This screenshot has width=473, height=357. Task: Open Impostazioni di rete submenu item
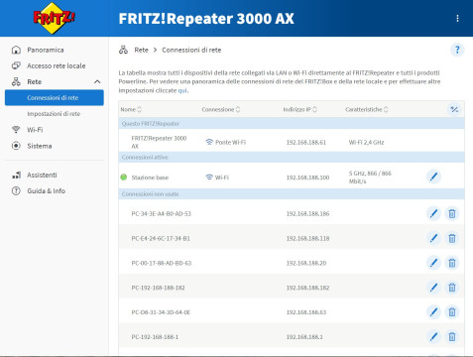tap(55, 114)
